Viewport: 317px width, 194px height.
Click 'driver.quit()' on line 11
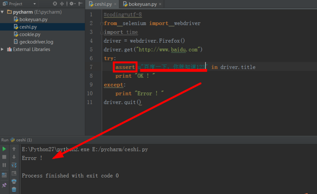(x=122, y=102)
